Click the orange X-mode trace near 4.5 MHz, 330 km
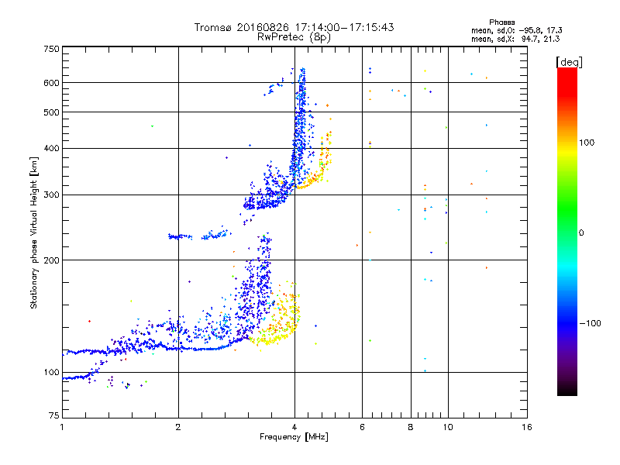 [311, 181]
